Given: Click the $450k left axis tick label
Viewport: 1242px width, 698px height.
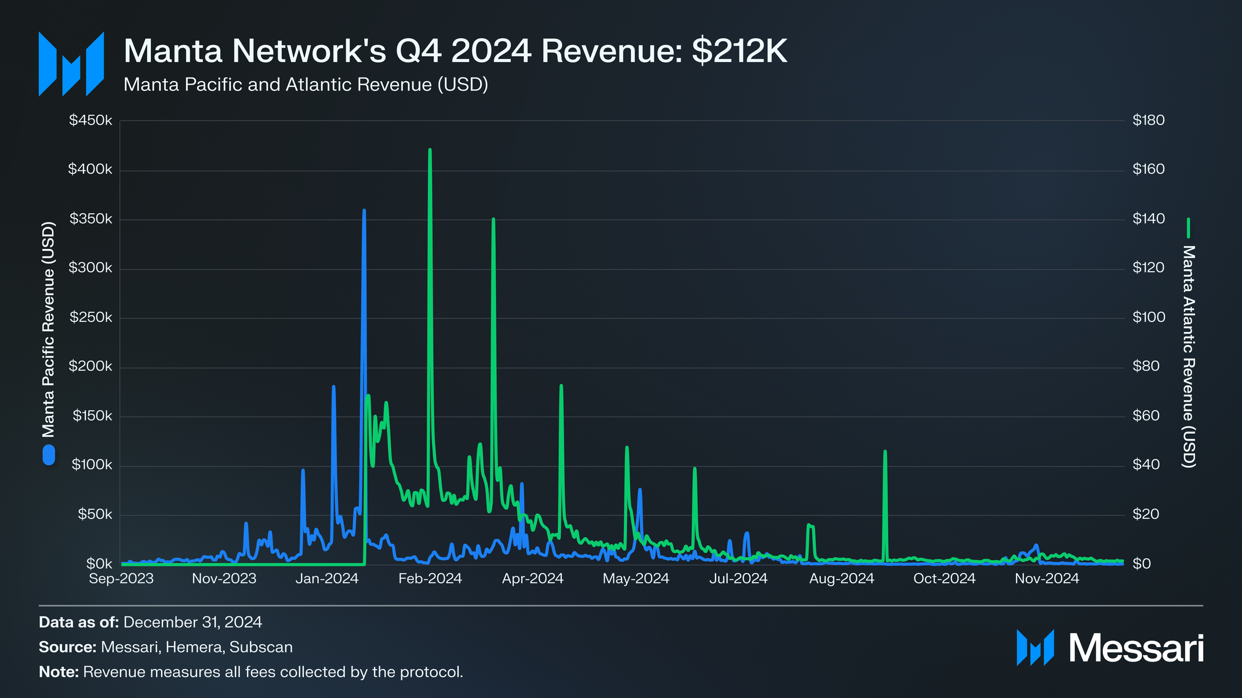Looking at the screenshot, I should (90, 120).
